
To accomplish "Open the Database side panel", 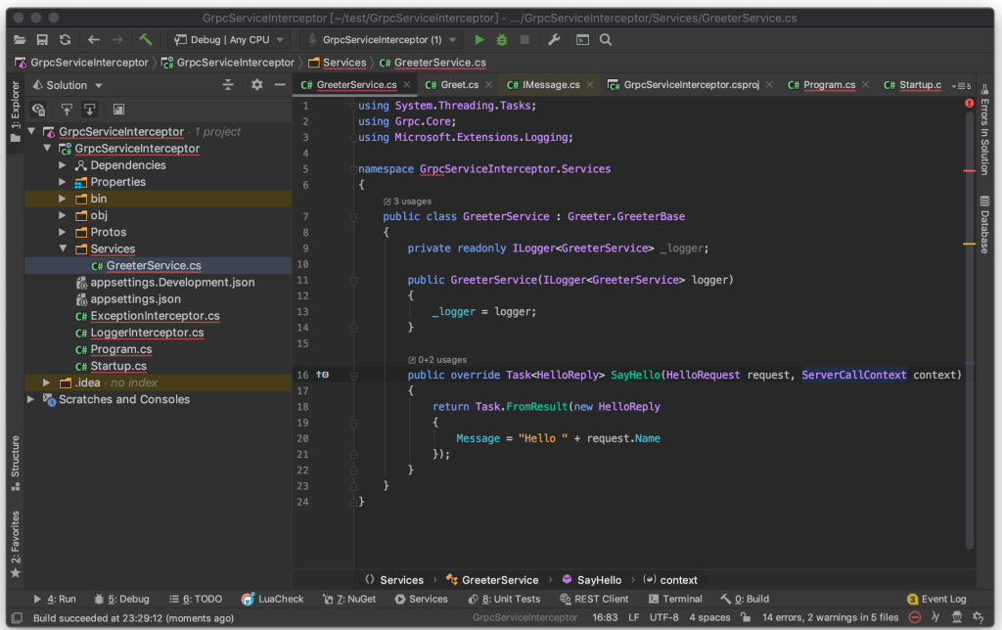I will pos(984,225).
